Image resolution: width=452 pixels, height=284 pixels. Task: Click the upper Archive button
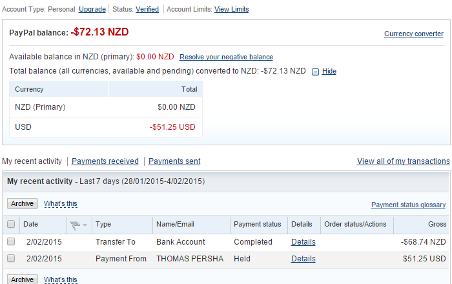pyautogui.click(x=22, y=203)
